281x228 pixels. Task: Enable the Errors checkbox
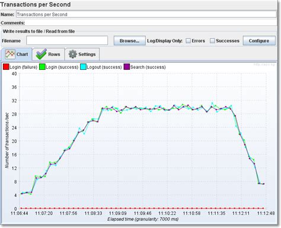coord(189,41)
